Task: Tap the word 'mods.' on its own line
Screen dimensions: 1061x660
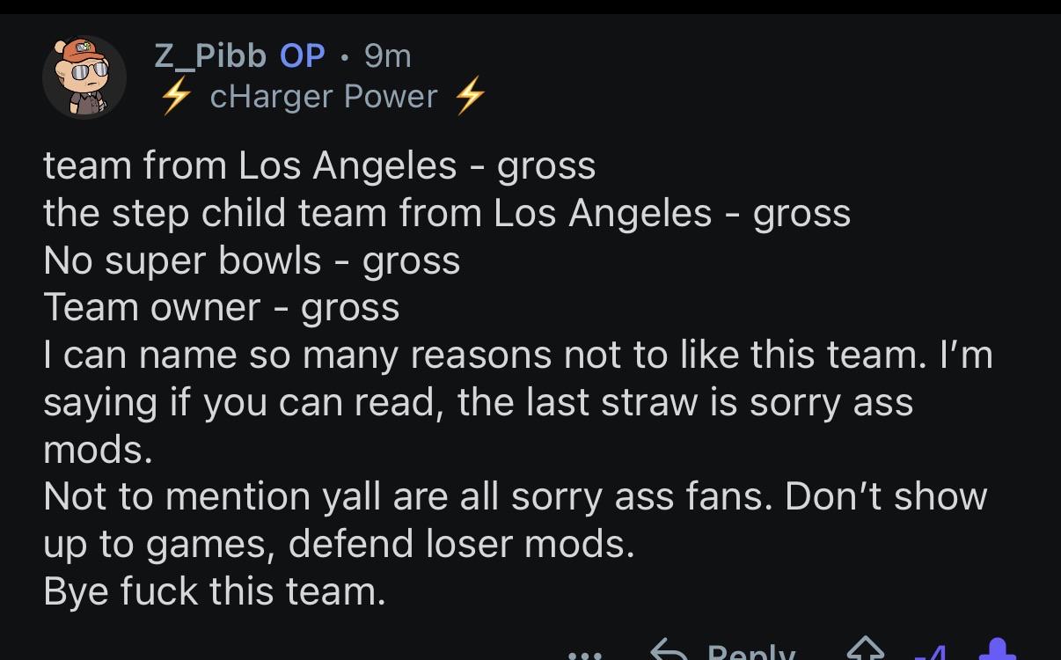Action: [x=99, y=450]
